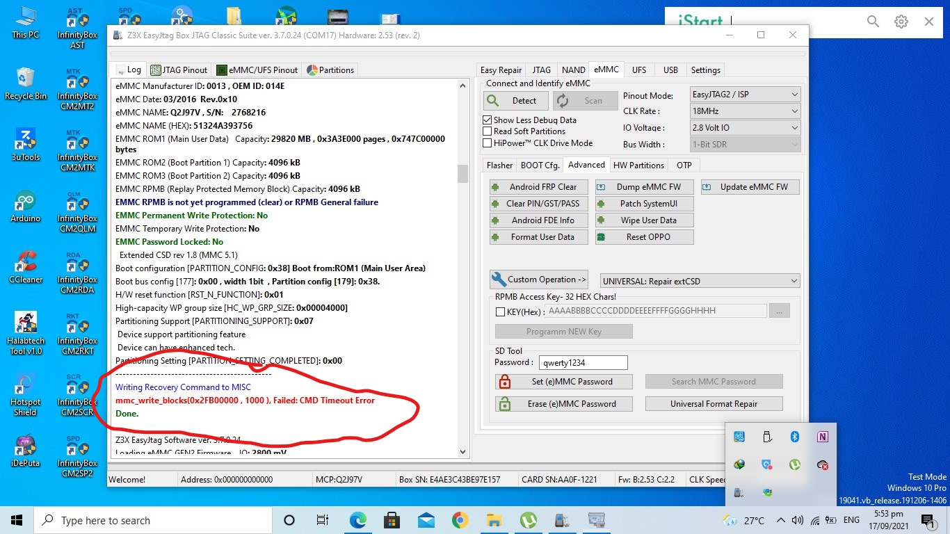Open the HW Partitions tab
The width and height of the screenshot is (950, 534).
tap(638, 165)
